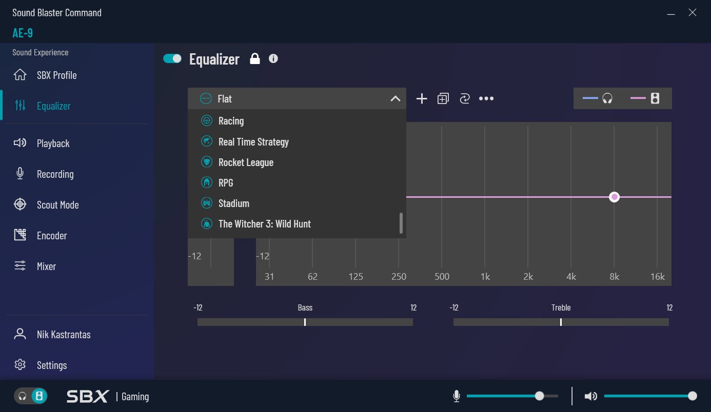Toggle the Equalizer on/off switch
711x412 pixels.
172,58
